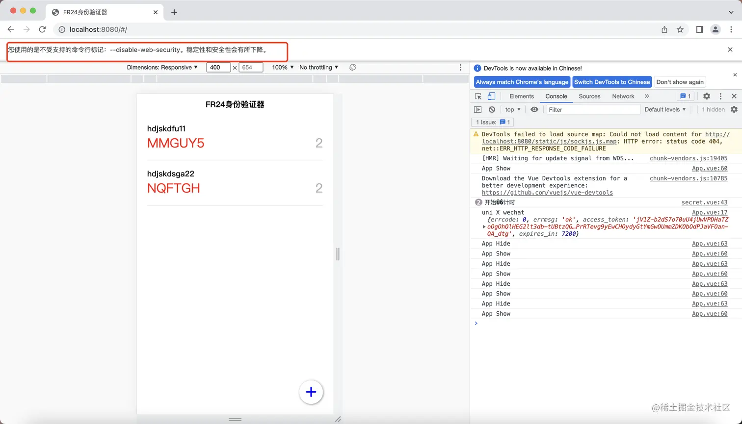
Task: Open the No throttling dropdown
Action: click(319, 67)
